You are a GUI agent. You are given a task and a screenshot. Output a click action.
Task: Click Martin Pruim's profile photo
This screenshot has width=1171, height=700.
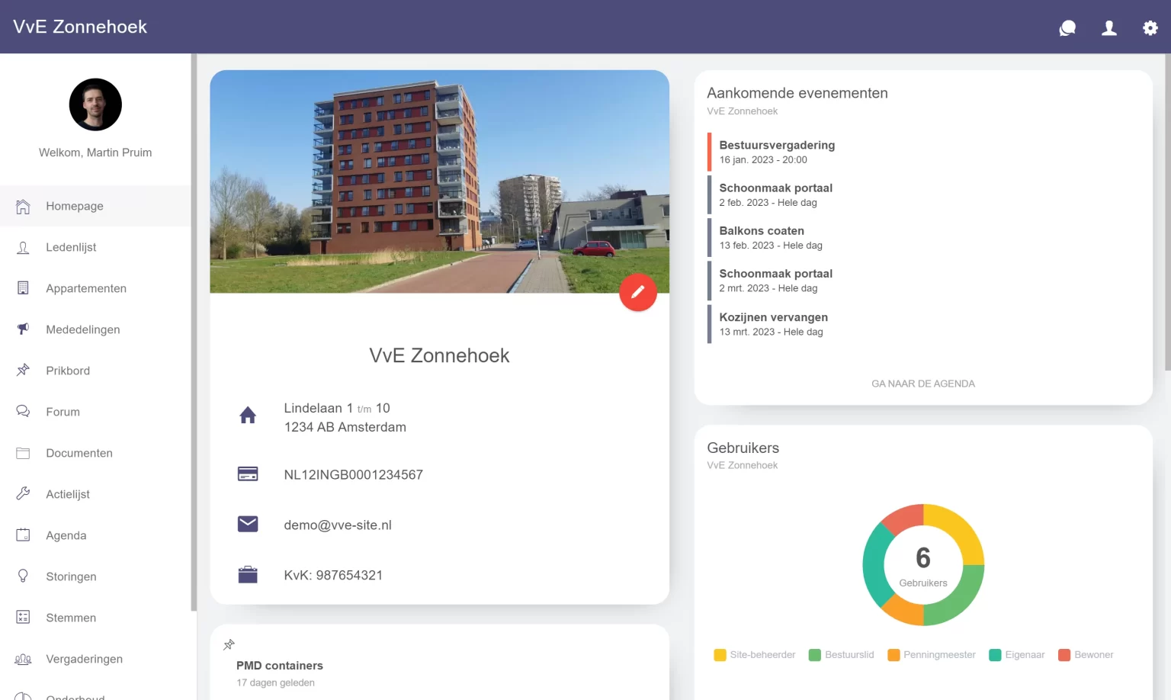95,104
